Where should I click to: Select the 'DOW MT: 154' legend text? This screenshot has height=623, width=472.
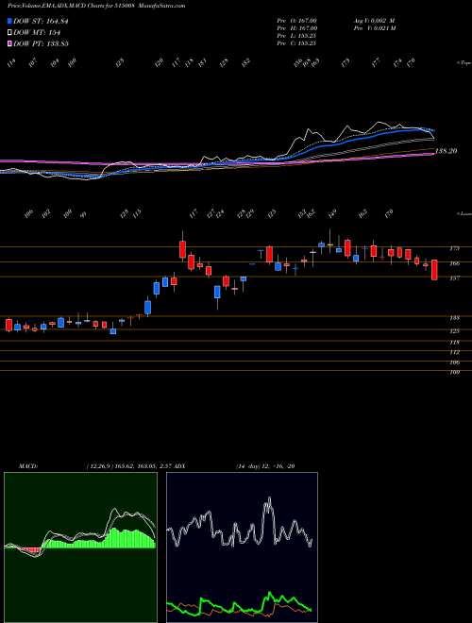[37, 32]
